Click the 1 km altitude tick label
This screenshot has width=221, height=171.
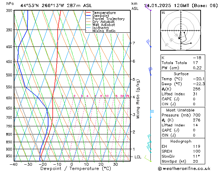(x=134, y=149)
